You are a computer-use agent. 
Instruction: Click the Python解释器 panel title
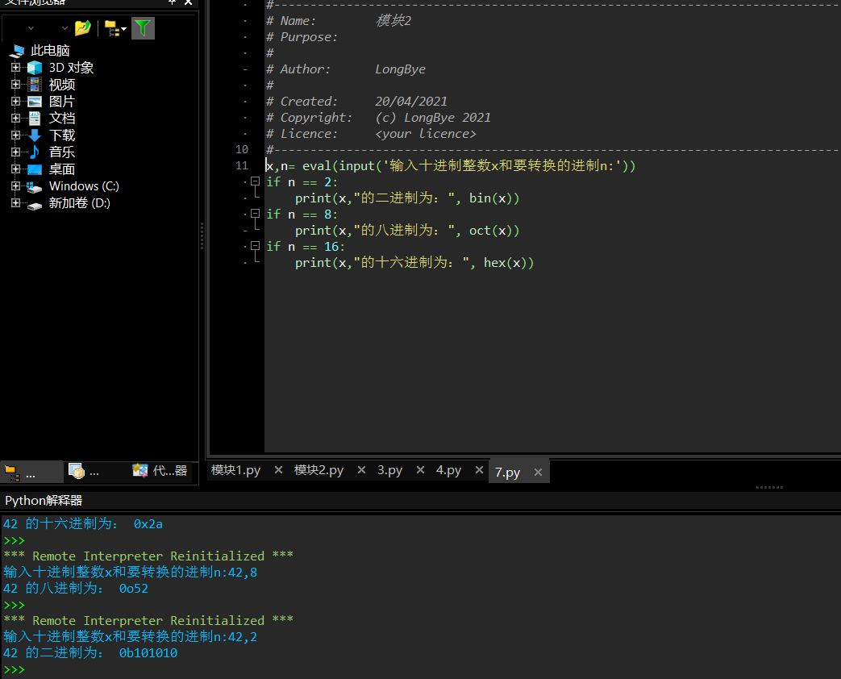44,501
